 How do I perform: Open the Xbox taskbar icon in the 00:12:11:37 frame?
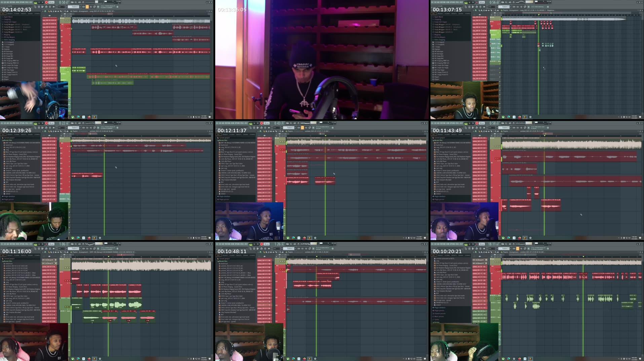(288, 238)
